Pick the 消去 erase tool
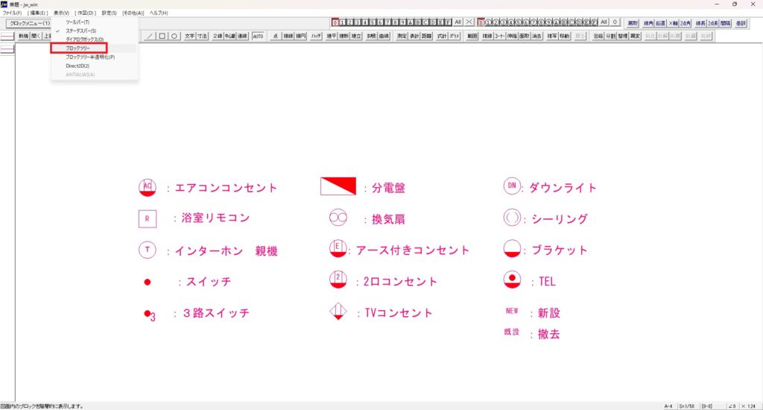This screenshot has width=763, height=410. (x=537, y=35)
